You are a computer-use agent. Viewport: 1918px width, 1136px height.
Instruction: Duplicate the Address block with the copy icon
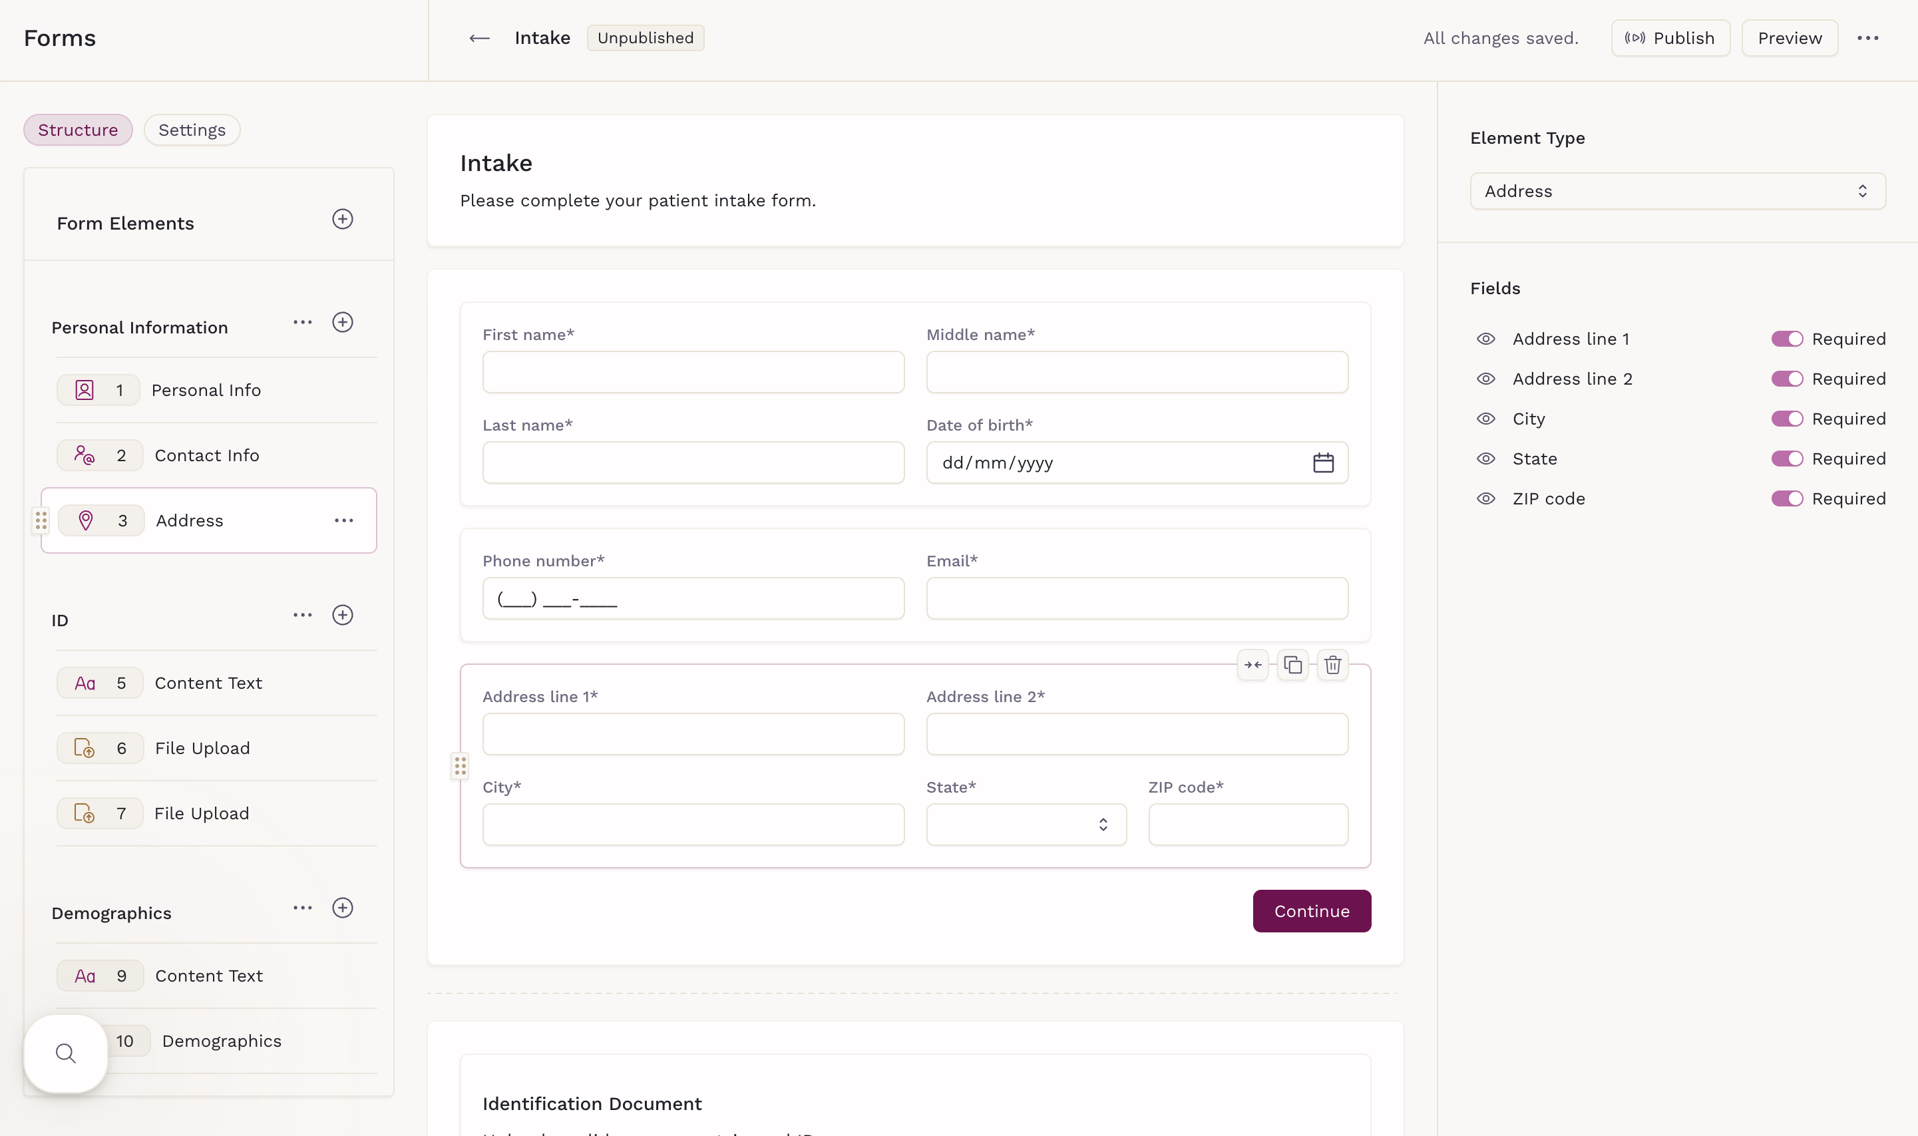click(1292, 664)
